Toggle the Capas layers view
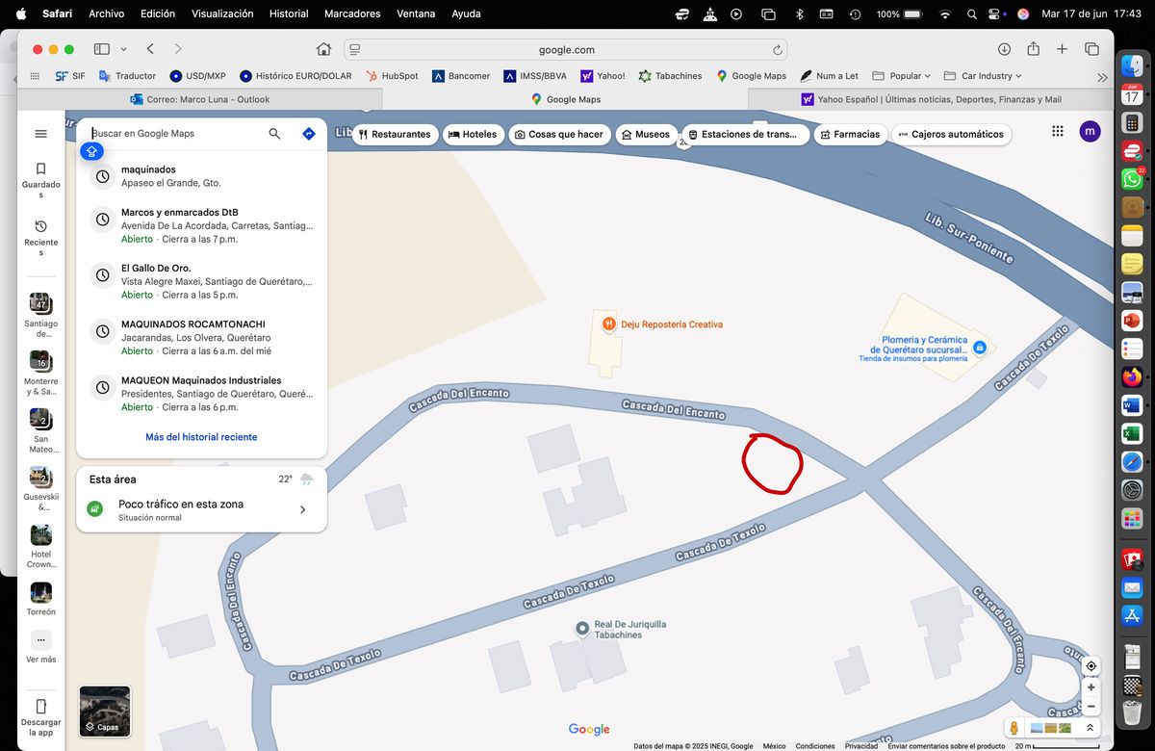Viewport: 1155px width, 751px height. [x=105, y=711]
